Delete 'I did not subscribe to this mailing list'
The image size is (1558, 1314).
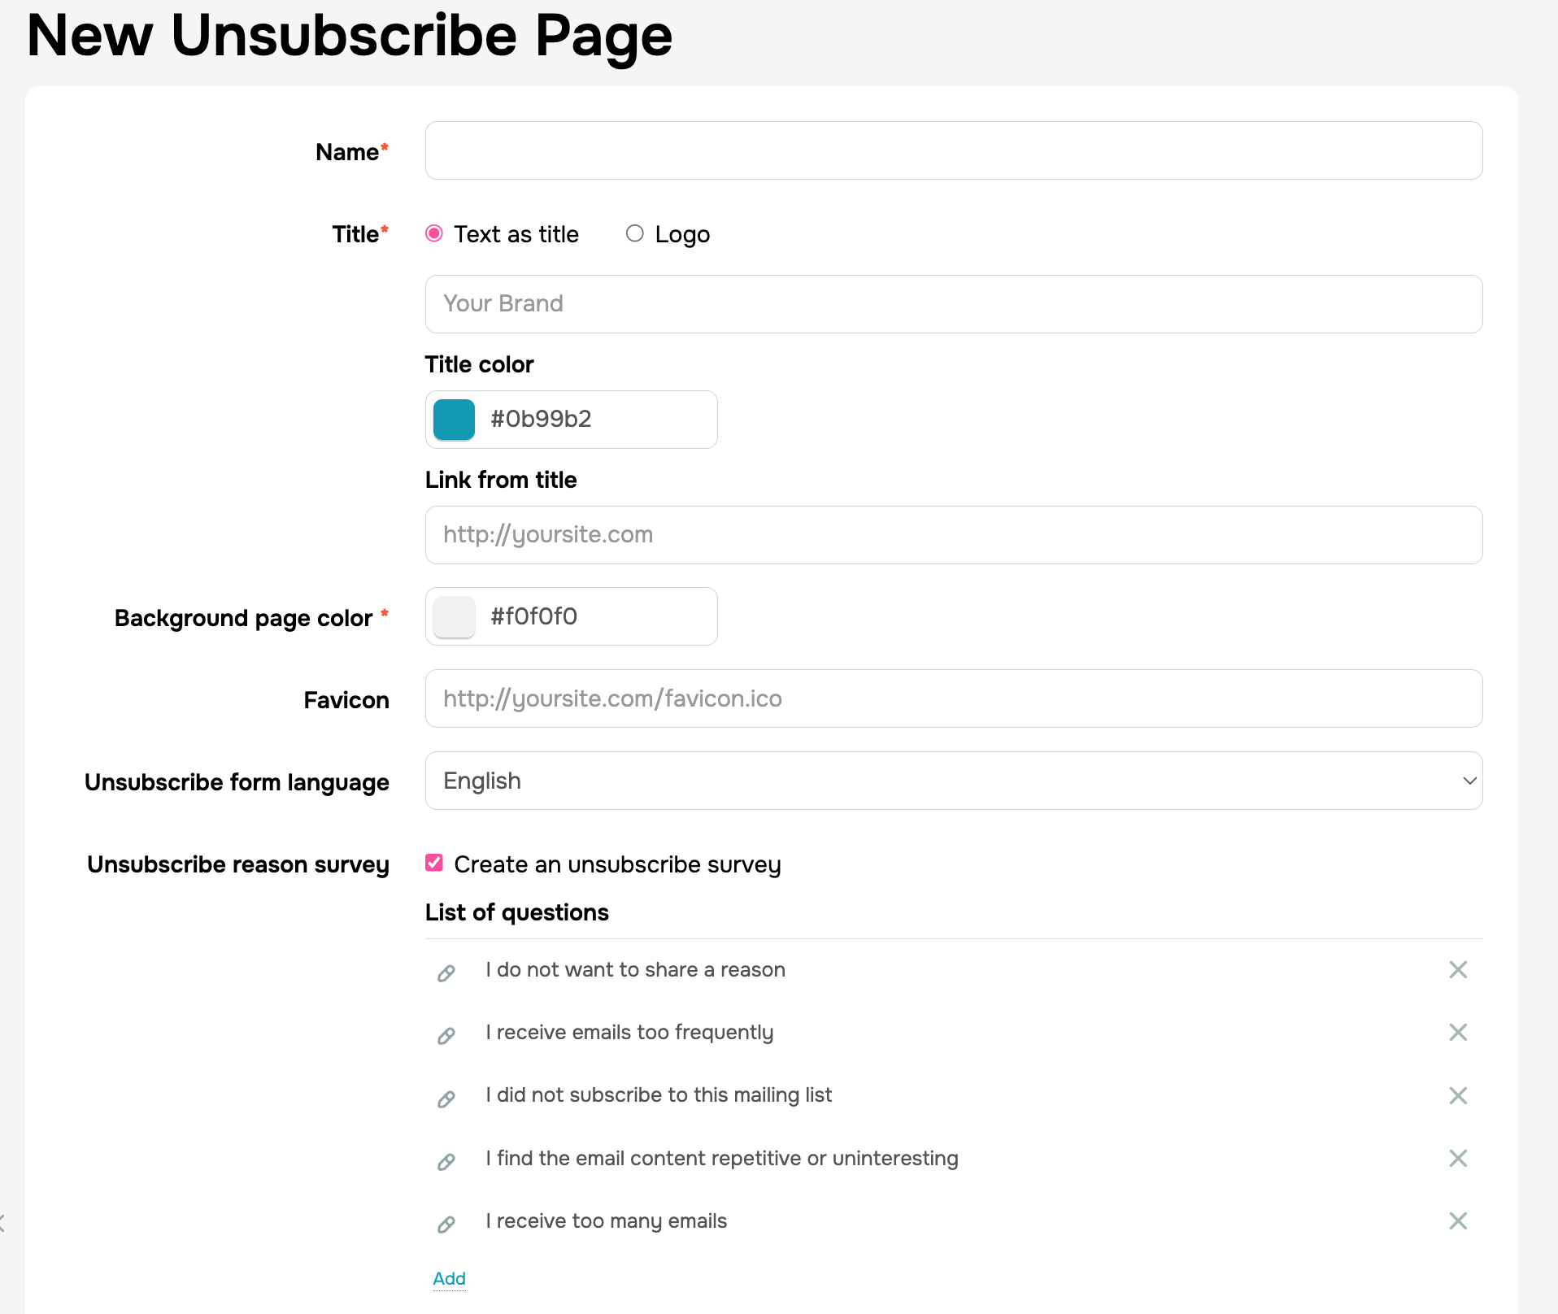point(1458,1095)
